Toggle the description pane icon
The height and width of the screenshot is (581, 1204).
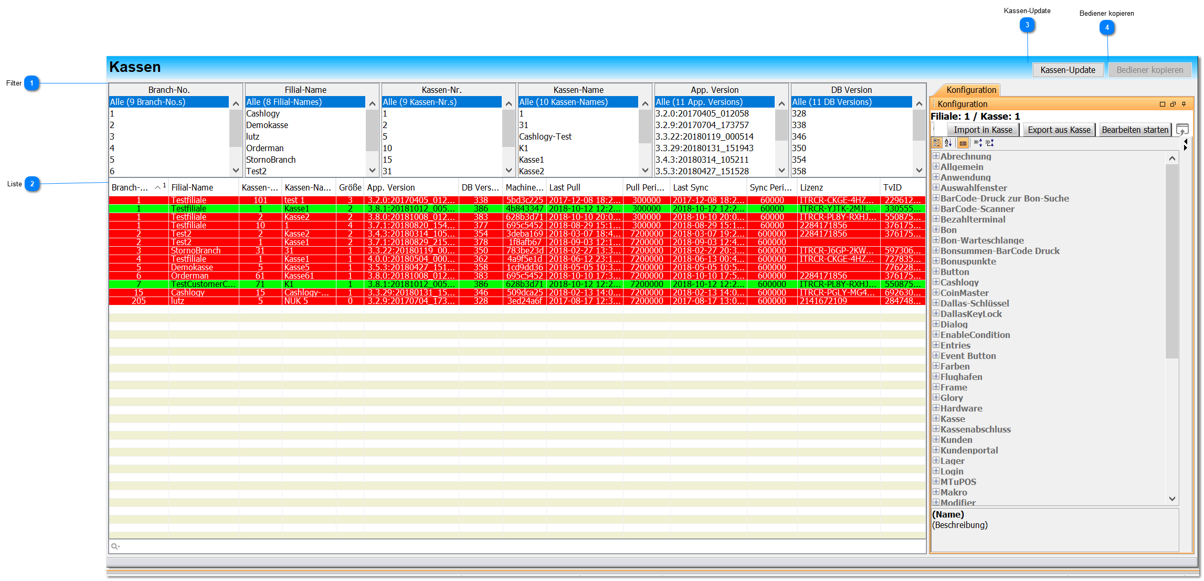click(x=963, y=143)
